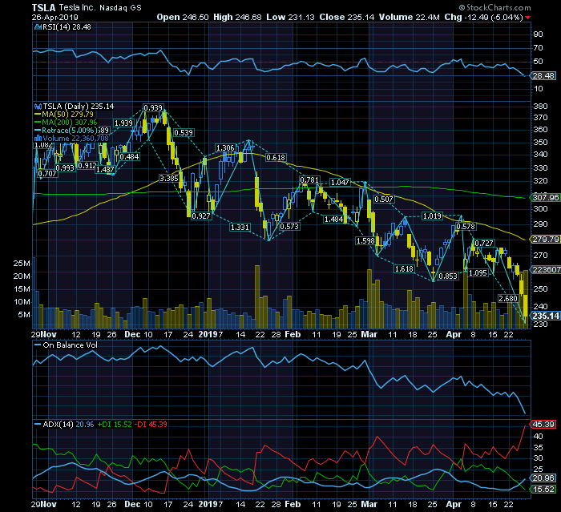Viewport: 561px width, 512px height.
Task: Click the 1.598 retracement label
Action: (x=365, y=241)
